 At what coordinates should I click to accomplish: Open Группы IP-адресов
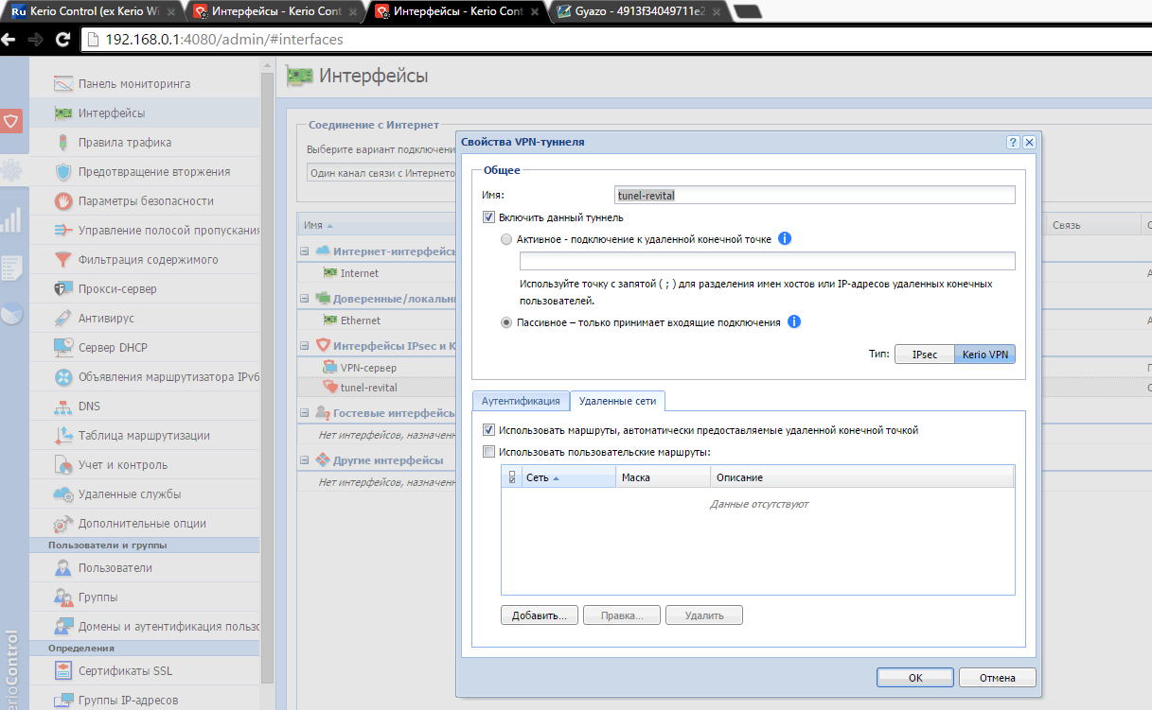(128, 701)
